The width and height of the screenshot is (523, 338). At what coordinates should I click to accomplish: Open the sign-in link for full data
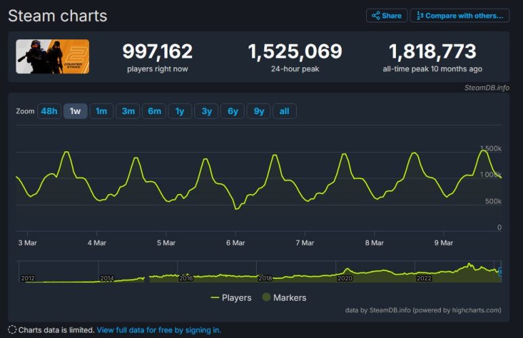tap(159, 330)
